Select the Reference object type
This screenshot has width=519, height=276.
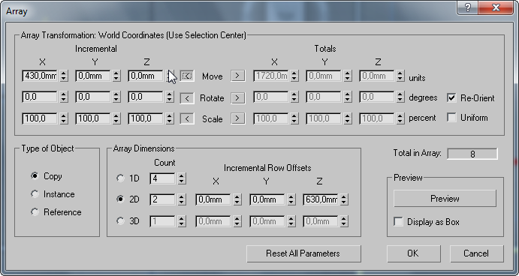(x=35, y=211)
